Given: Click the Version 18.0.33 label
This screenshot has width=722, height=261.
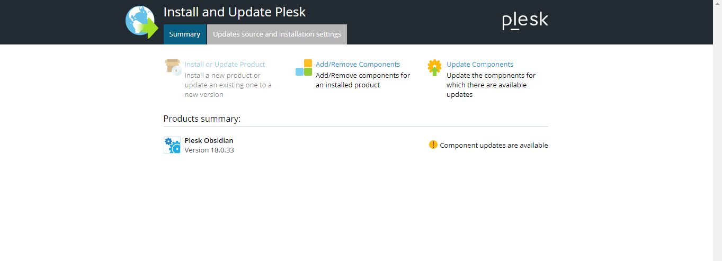Looking at the screenshot, I should [x=209, y=150].
